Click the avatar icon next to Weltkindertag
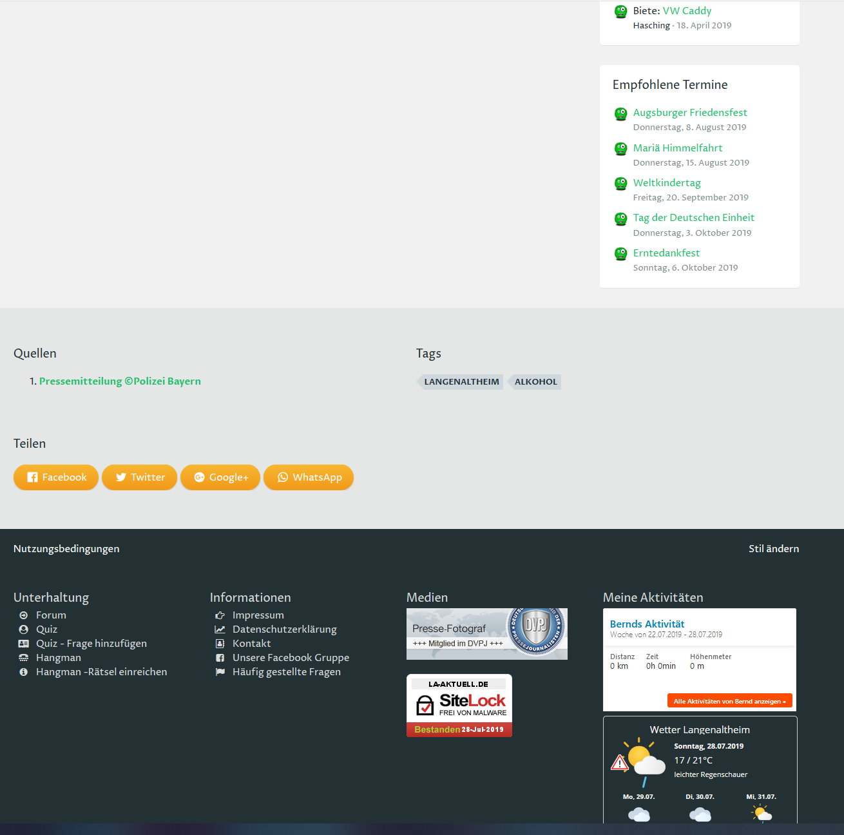The width and height of the screenshot is (844, 835). click(x=620, y=184)
